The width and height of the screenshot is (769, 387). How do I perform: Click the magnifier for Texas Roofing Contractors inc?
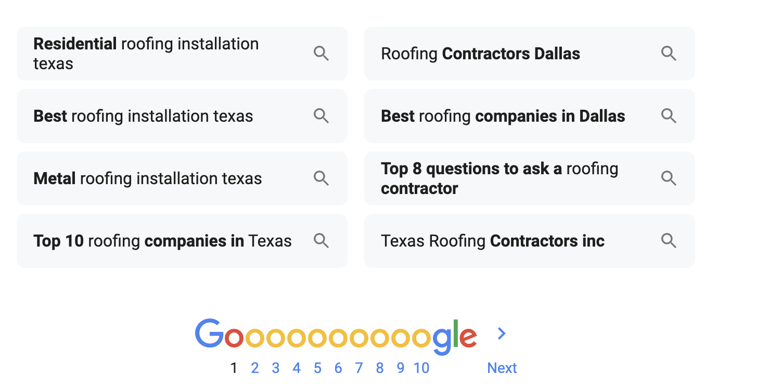coord(669,241)
